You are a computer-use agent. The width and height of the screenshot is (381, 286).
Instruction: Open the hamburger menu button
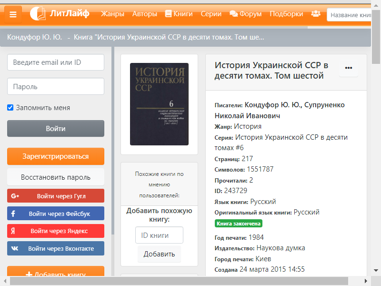click(x=13, y=14)
